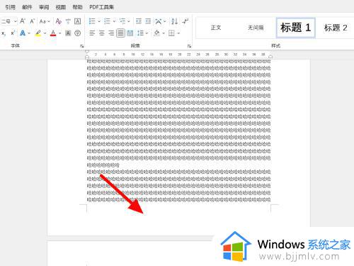
Task: Open the Asian Layout dropdown arrow
Action: 165,21
